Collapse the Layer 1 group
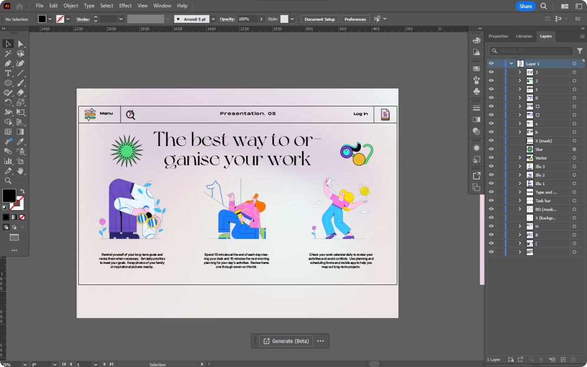This screenshot has height=367, width=587. [511, 64]
